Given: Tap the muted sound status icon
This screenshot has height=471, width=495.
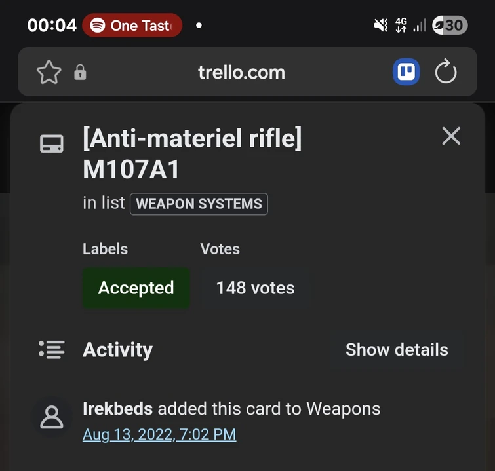Looking at the screenshot, I should pyautogui.click(x=380, y=26).
